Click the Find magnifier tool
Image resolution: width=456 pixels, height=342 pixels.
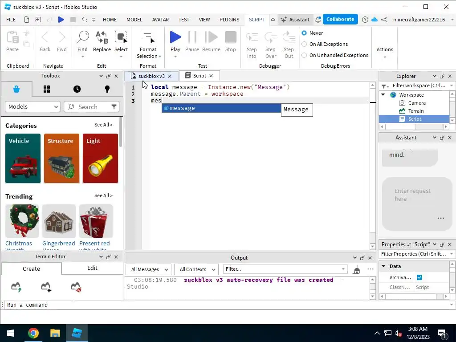[x=82, y=37]
